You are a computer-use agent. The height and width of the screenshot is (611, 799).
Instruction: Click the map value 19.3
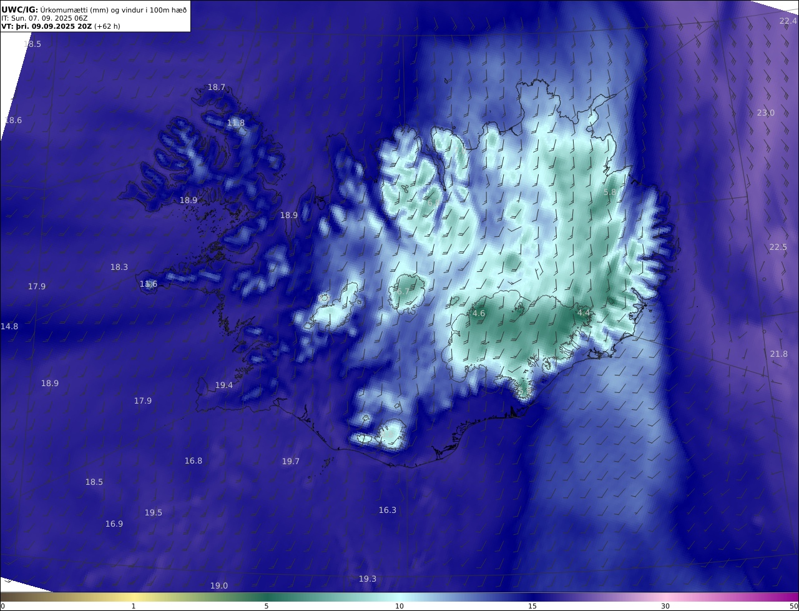368,579
